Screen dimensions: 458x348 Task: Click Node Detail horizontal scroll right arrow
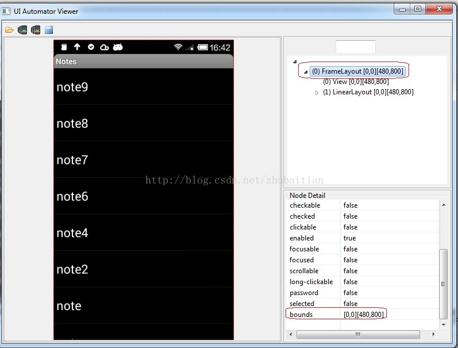pos(433,334)
